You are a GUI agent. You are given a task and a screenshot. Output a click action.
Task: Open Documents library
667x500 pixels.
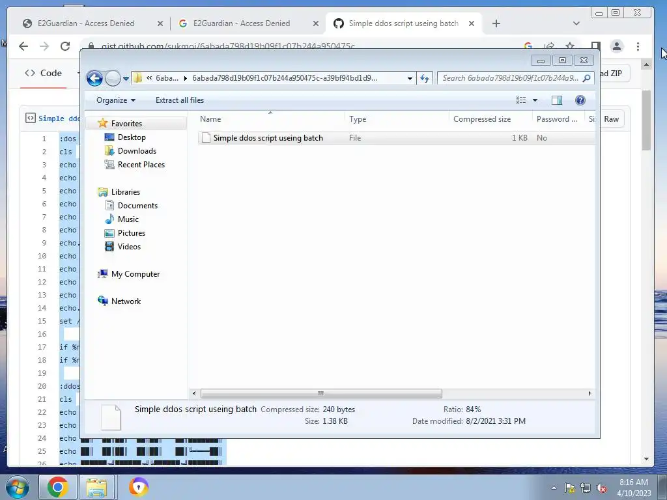click(x=137, y=205)
